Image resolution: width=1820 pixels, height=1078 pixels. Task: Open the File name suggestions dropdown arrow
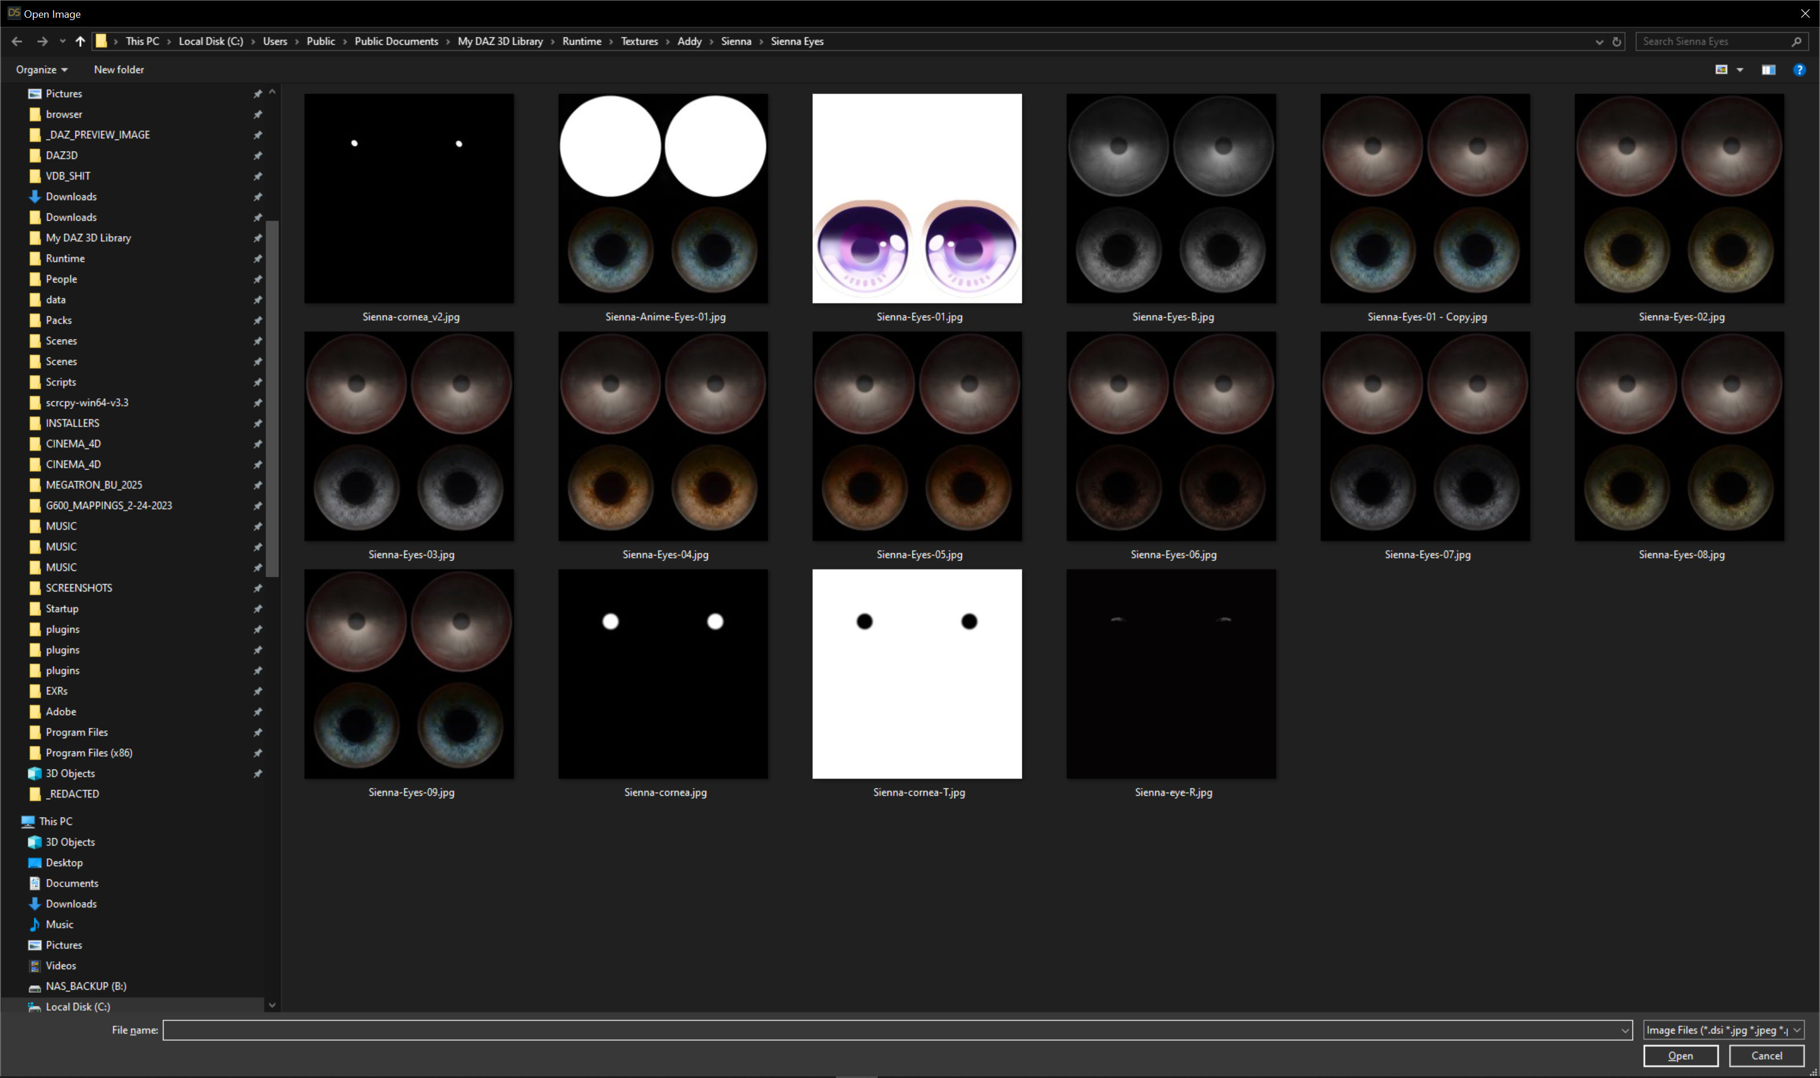point(1625,1030)
